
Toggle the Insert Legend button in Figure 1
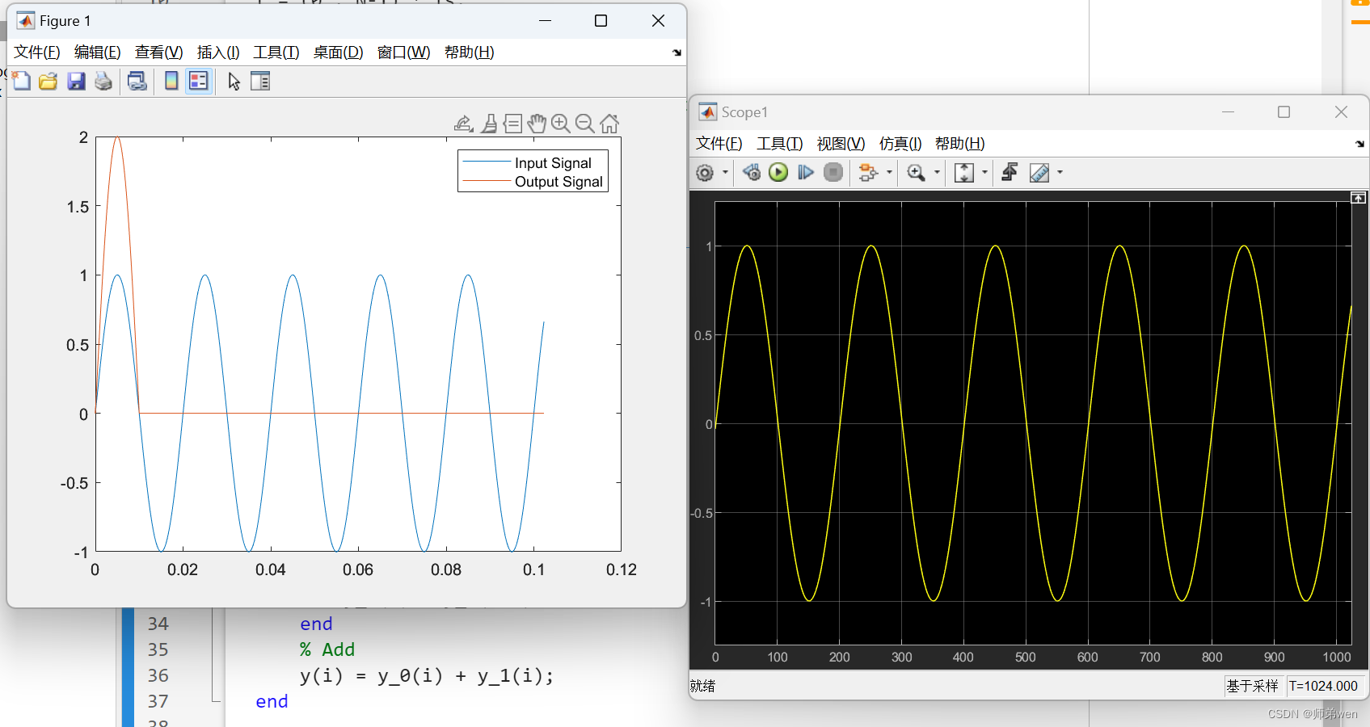click(x=199, y=81)
